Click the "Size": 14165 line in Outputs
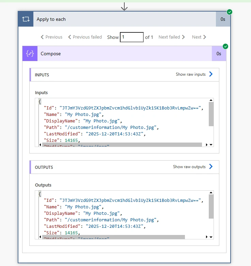The height and width of the screenshot is (266, 251). (62, 233)
